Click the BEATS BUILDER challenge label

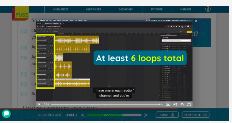coord(49,115)
